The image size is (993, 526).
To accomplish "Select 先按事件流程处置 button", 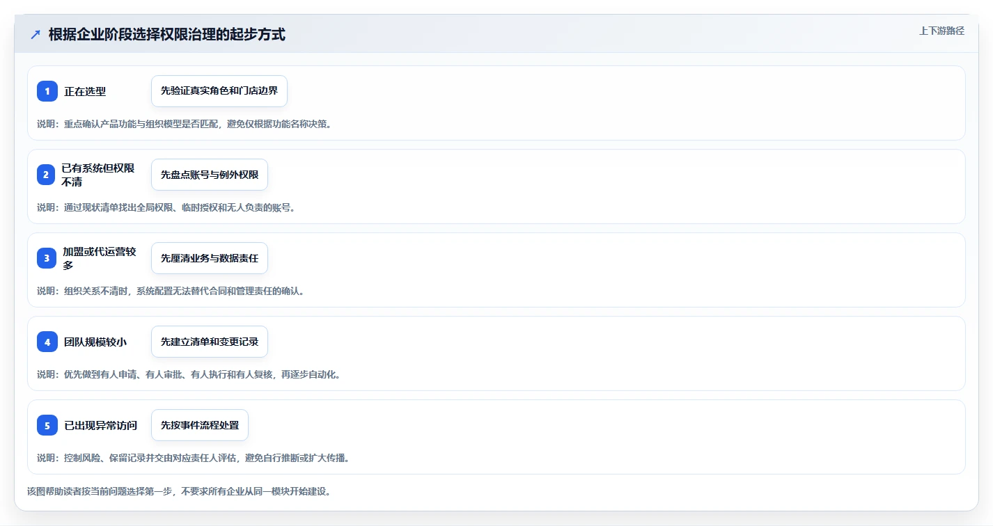I will tap(200, 425).
